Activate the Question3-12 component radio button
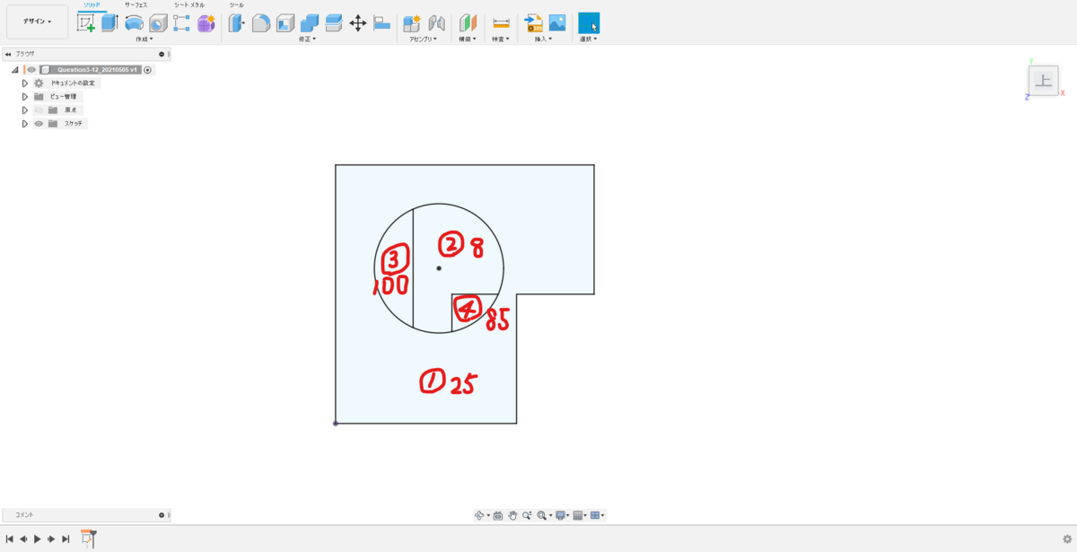 [x=147, y=69]
